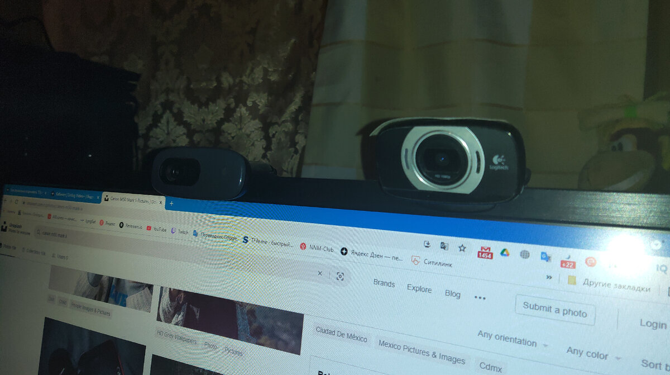Click the grey globe extension icon

(524, 255)
